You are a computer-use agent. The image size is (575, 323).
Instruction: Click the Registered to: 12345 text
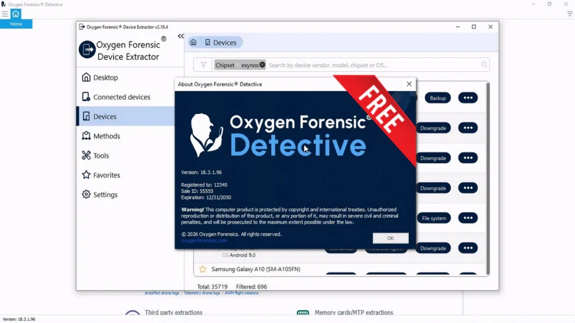[x=204, y=185]
